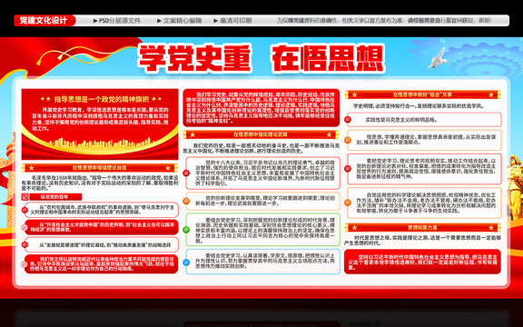
Task: Click the small icon left of 纵观党的百年
Action: point(25,197)
